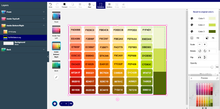Click the Preview magnifier icon
This screenshot has width=220, height=109.
(x=217, y=78)
